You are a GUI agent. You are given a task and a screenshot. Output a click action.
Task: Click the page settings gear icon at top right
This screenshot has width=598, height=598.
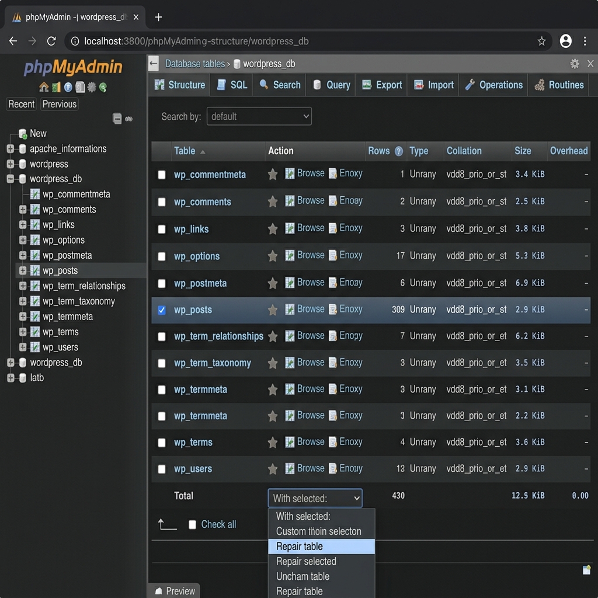click(575, 64)
